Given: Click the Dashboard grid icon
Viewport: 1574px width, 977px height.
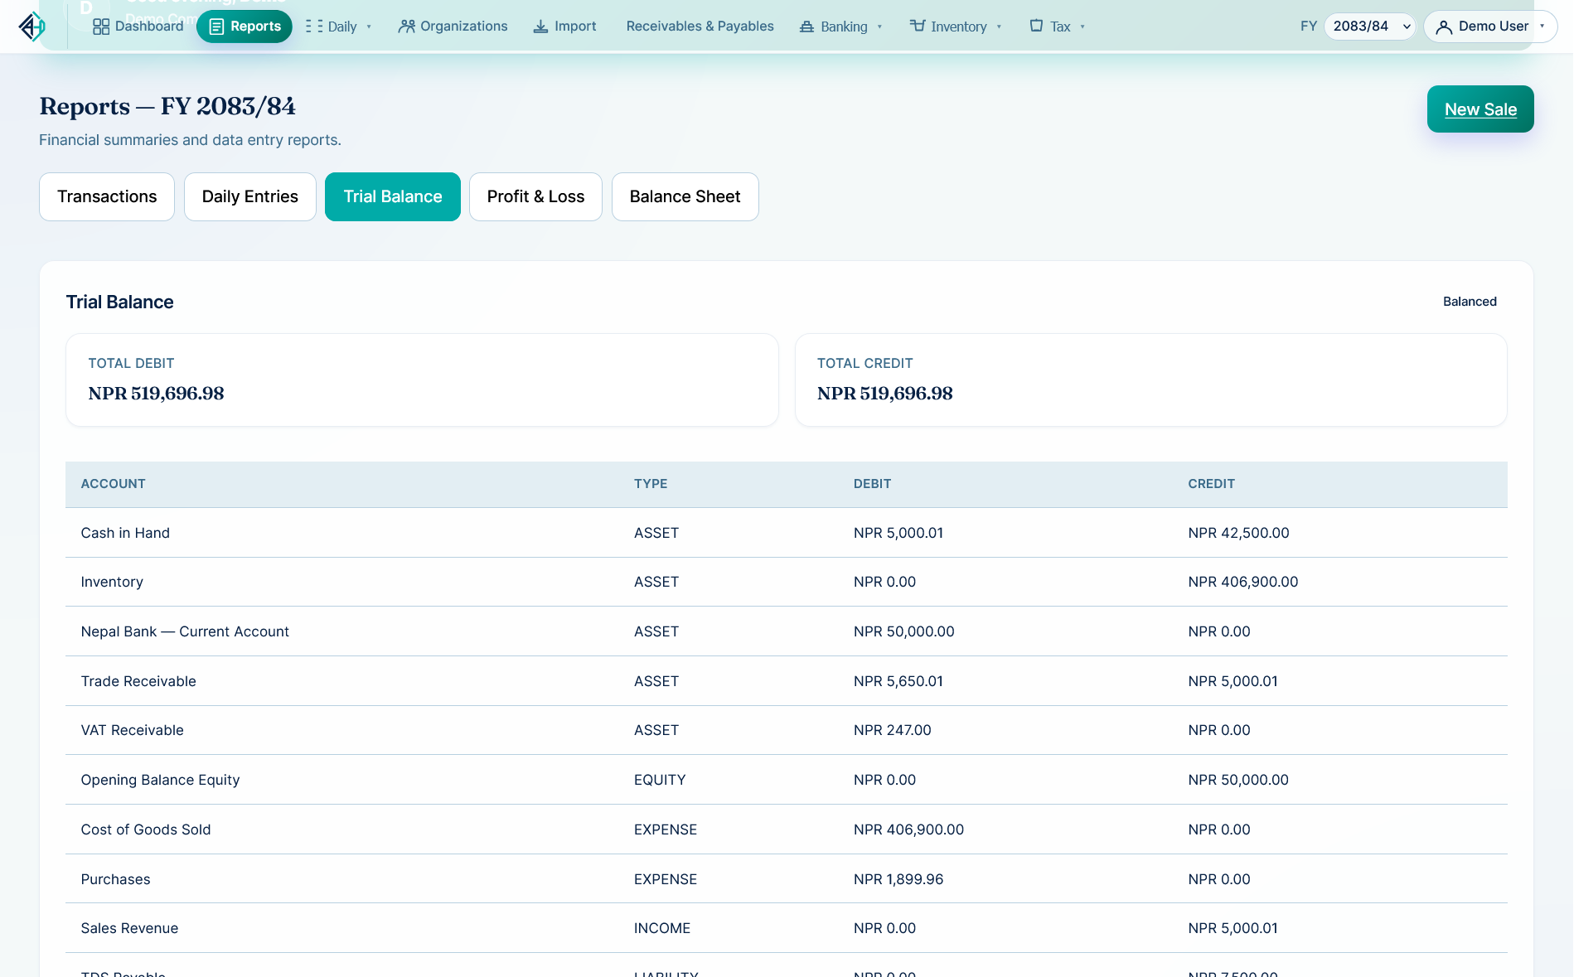Looking at the screenshot, I should [x=101, y=27].
